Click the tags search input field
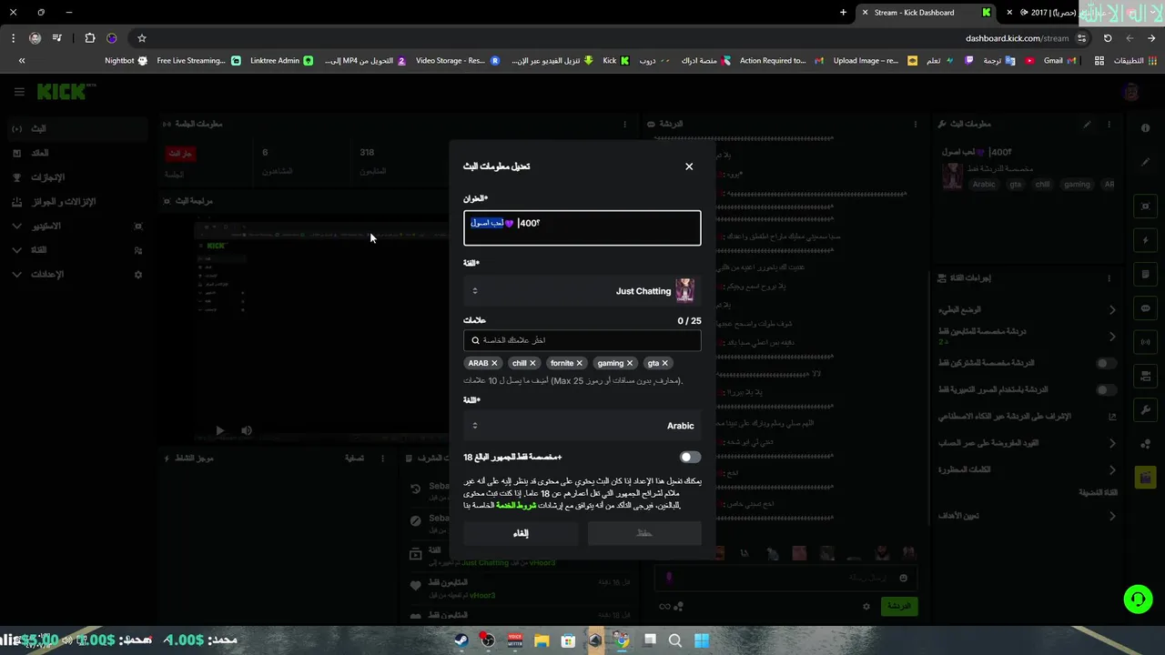 582,340
